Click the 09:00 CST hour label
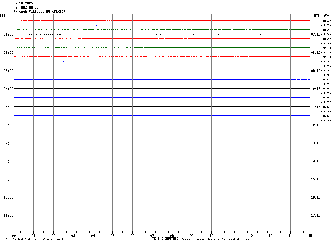Image resolution: width=332 pixels, height=243 pixels. pyautogui.click(x=9, y=179)
